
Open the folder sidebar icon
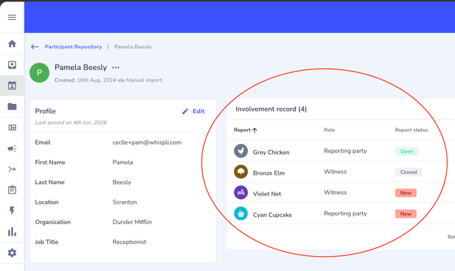(x=12, y=107)
